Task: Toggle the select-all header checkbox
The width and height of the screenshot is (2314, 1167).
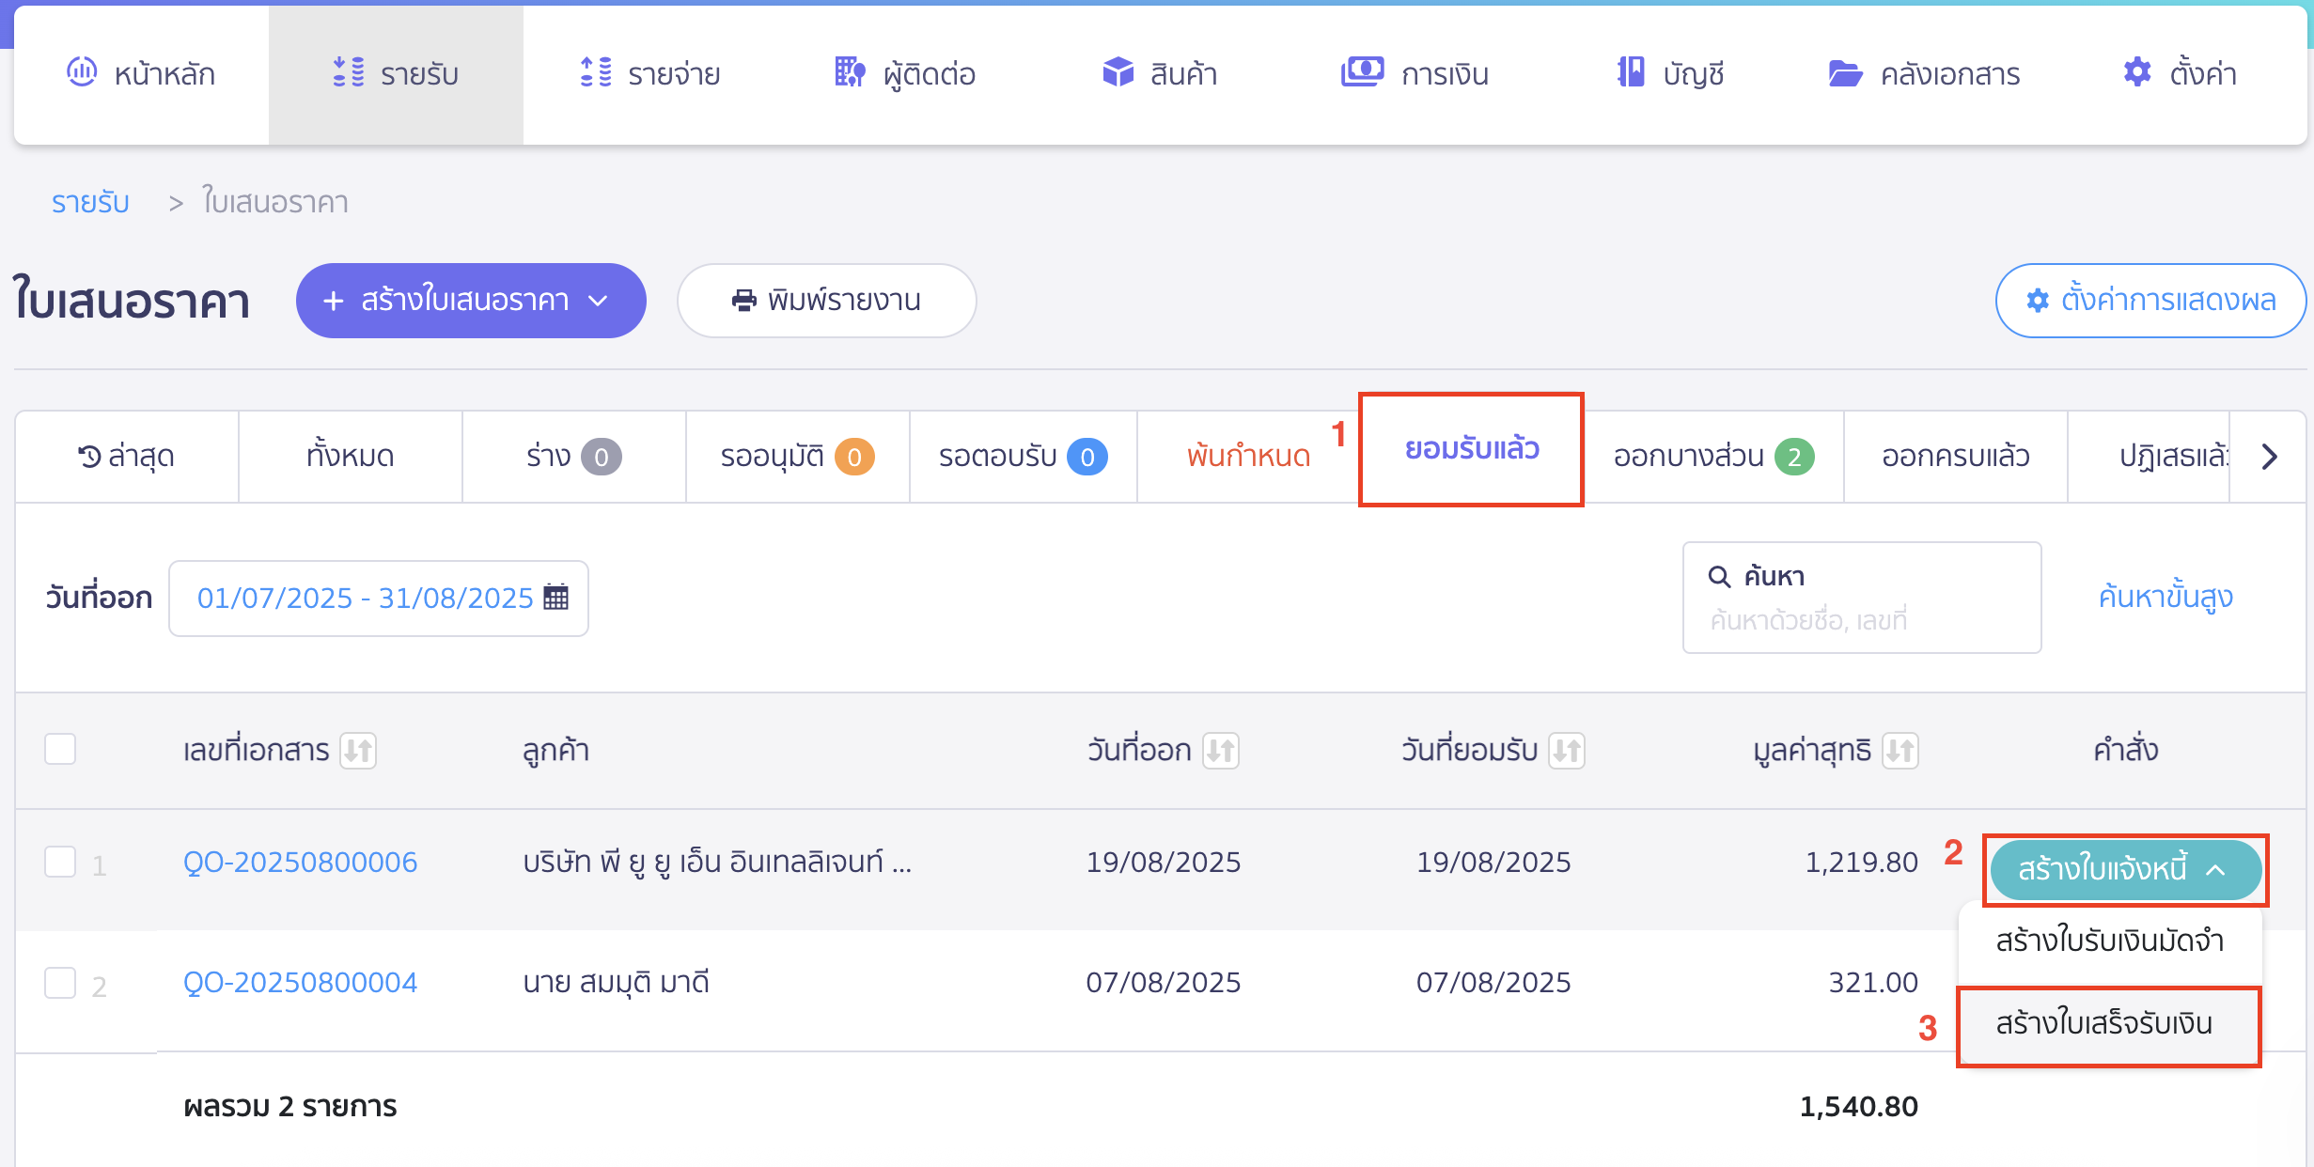Action: 60,749
